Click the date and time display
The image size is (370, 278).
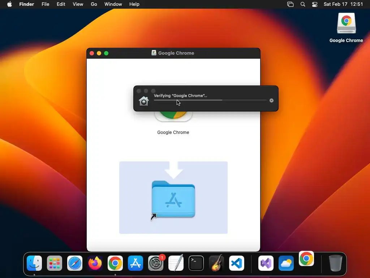click(343, 4)
